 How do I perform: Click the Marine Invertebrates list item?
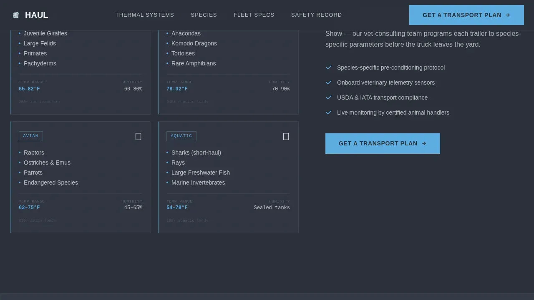198,182
